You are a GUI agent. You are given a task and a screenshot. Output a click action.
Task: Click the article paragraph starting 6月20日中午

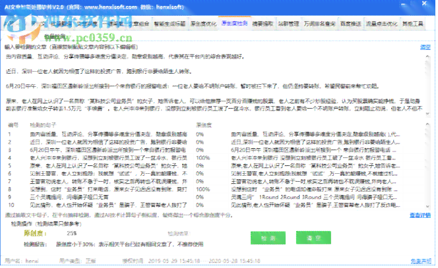coord(193,86)
